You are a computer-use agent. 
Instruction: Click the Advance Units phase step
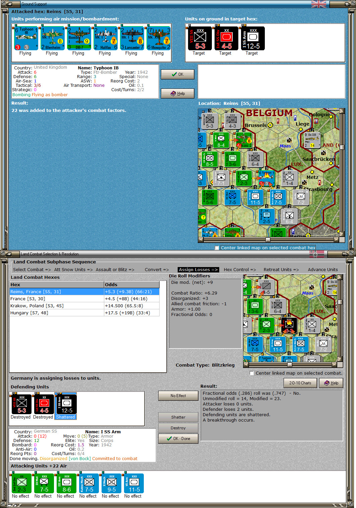pyautogui.click(x=323, y=269)
